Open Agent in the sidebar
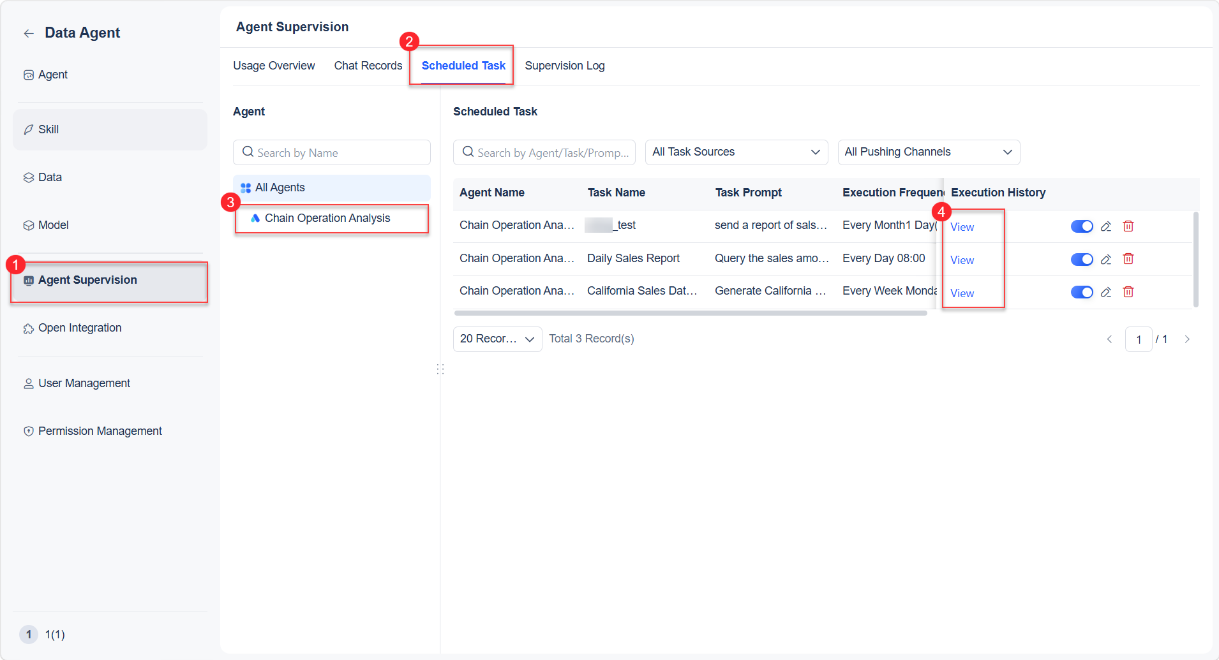 pos(110,75)
